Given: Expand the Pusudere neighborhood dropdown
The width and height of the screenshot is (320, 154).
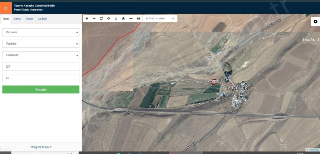Looking at the screenshot, I should point(41,55).
